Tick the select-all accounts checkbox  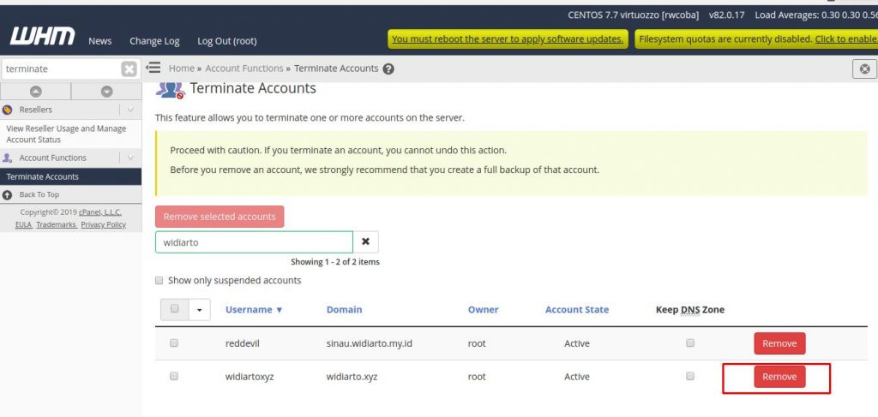click(x=175, y=308)
